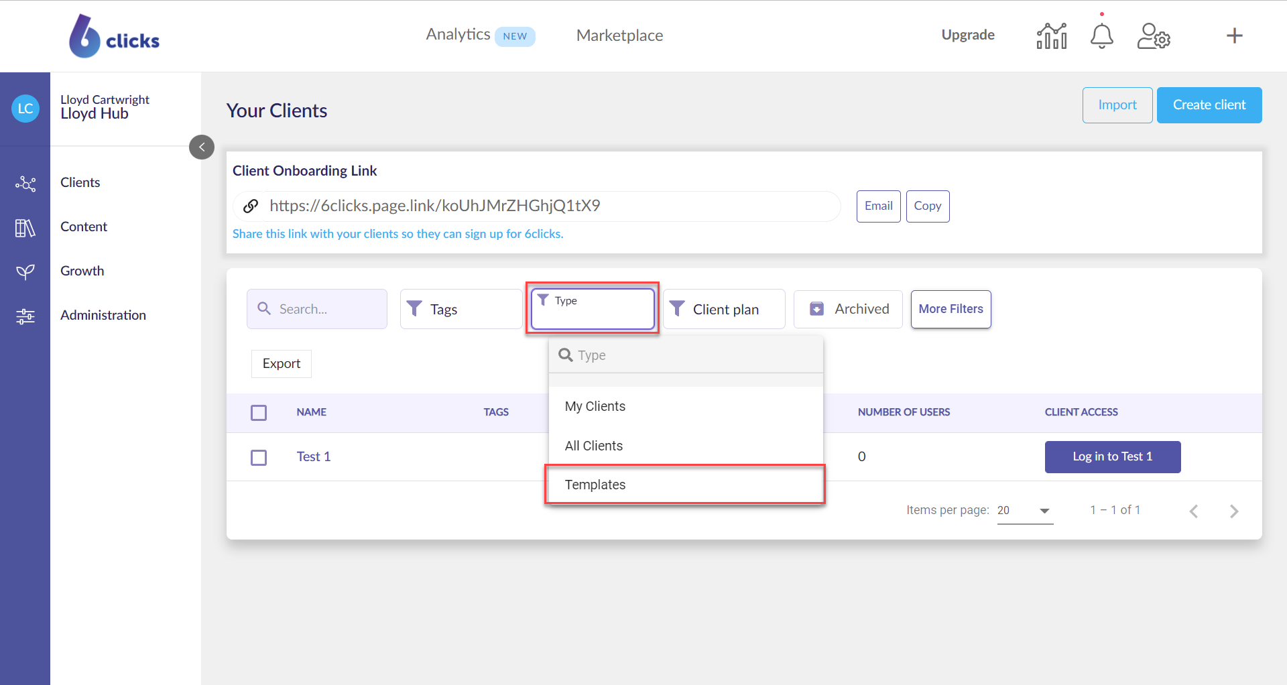This screenshot has height=685, width=1287.
Task: Open the Client plan filter dropdown
Action: [x=724, y=309]
